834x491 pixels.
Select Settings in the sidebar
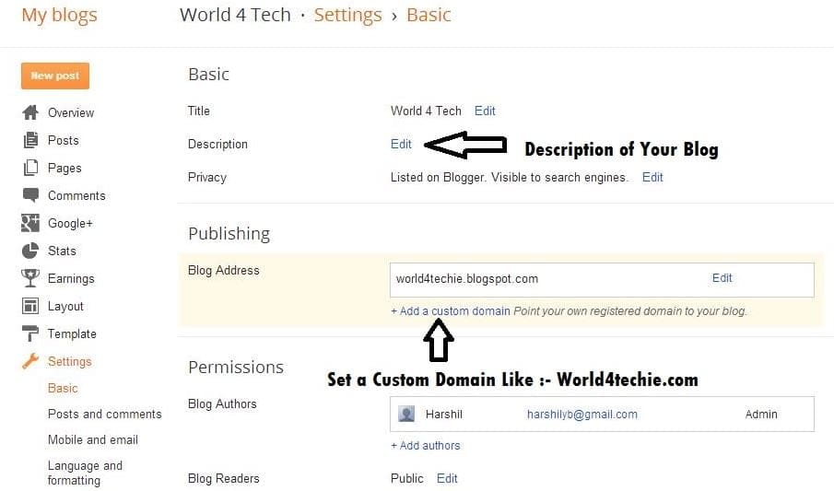point(70,362)
